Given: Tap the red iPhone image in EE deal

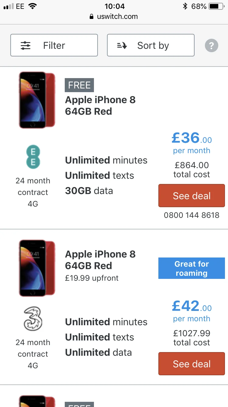Looking at the screenshot, I should [x=36, y=100].
